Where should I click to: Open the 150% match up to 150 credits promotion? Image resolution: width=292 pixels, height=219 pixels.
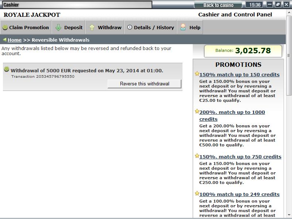coord(239,74)
